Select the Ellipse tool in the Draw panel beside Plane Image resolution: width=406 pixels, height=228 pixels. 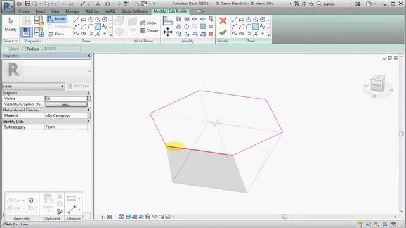point(84,34)
